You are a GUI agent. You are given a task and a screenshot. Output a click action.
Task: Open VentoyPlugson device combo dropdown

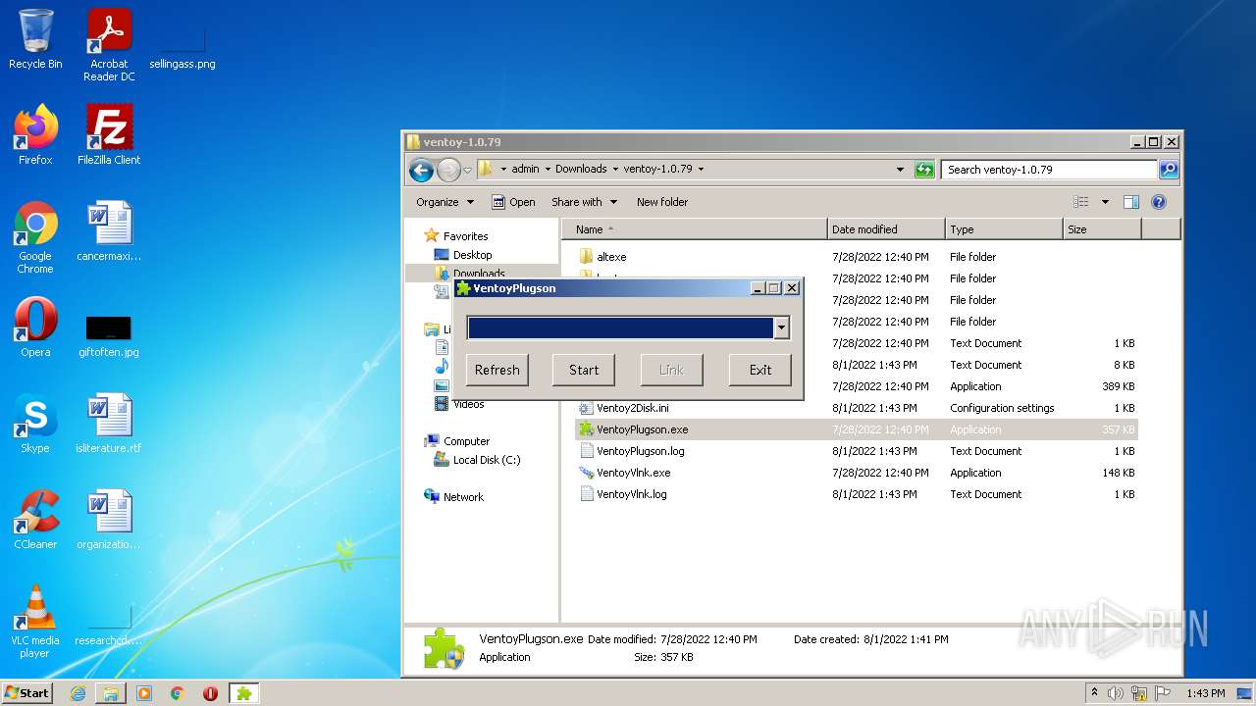tap(781, 328)
